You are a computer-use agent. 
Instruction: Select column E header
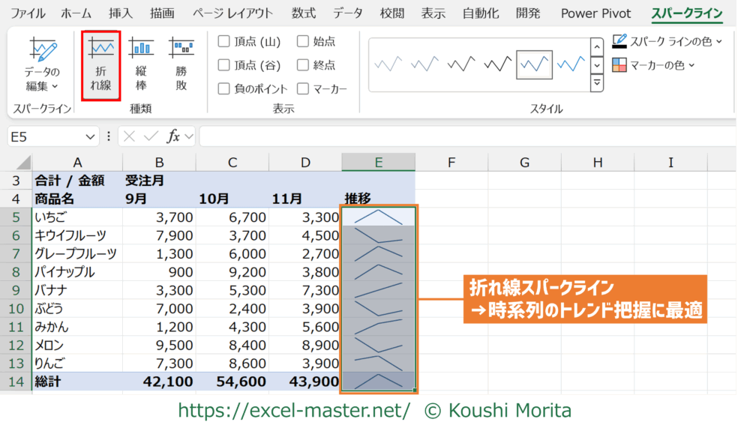(378, 163)
